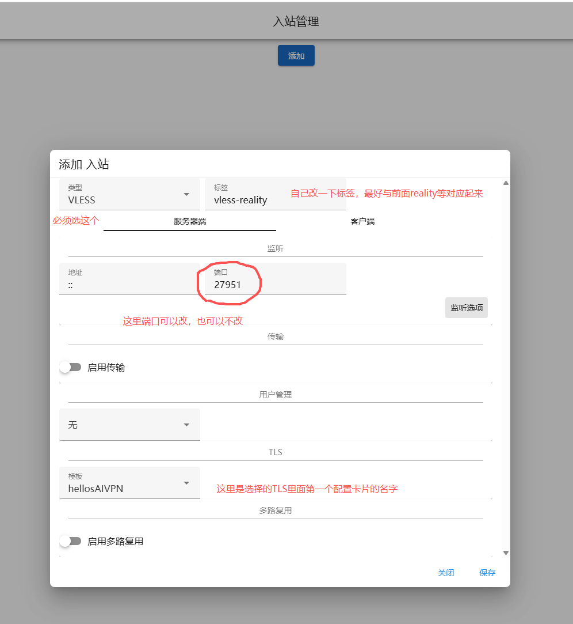
Task: Switch to the 客户端 tab
Action: 362,221
